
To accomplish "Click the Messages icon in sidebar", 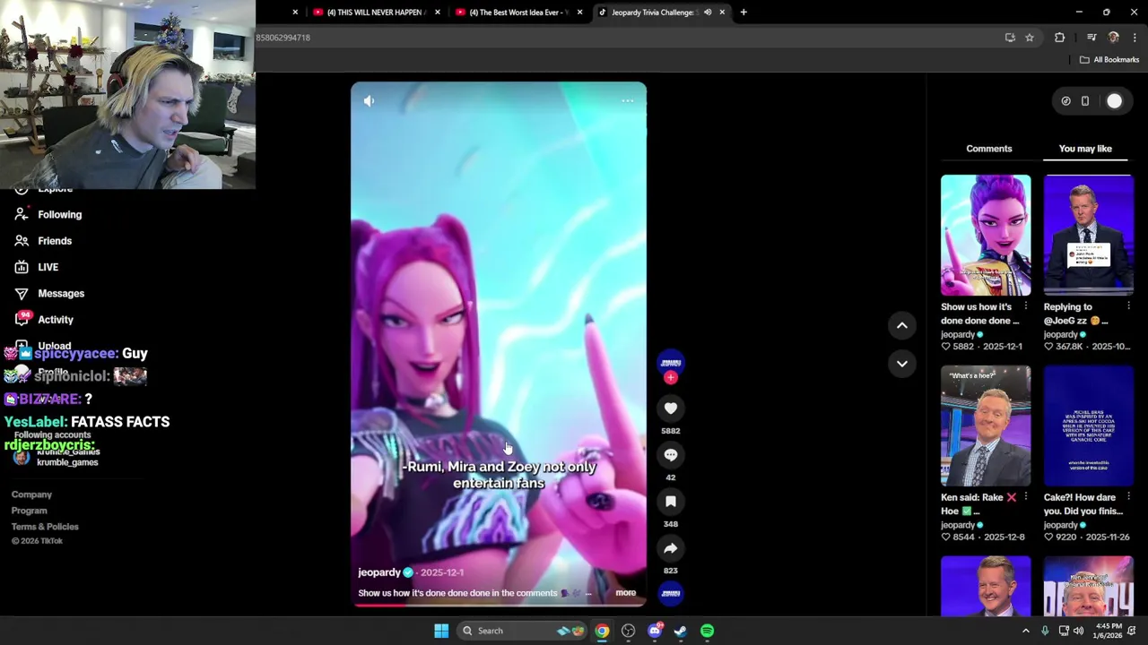I will point(22,294).
